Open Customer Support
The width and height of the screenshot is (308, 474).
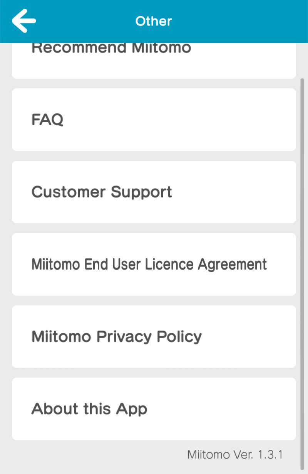[x=154, y=192]
